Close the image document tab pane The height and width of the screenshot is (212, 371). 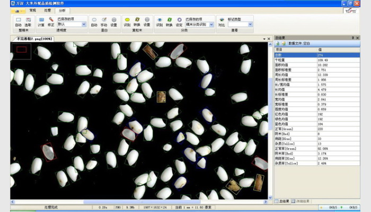269,39
